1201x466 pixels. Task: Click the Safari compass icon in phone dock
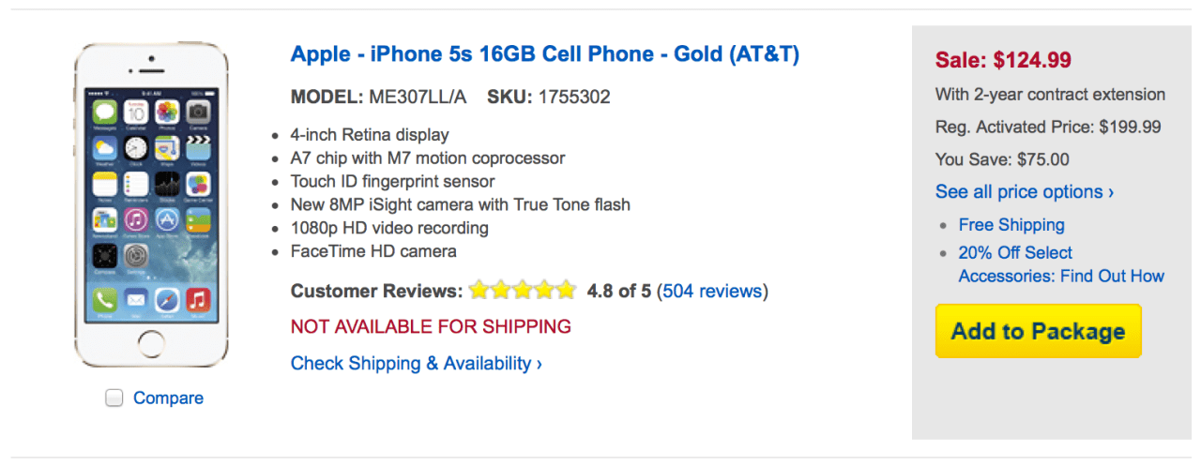point(167,300)
